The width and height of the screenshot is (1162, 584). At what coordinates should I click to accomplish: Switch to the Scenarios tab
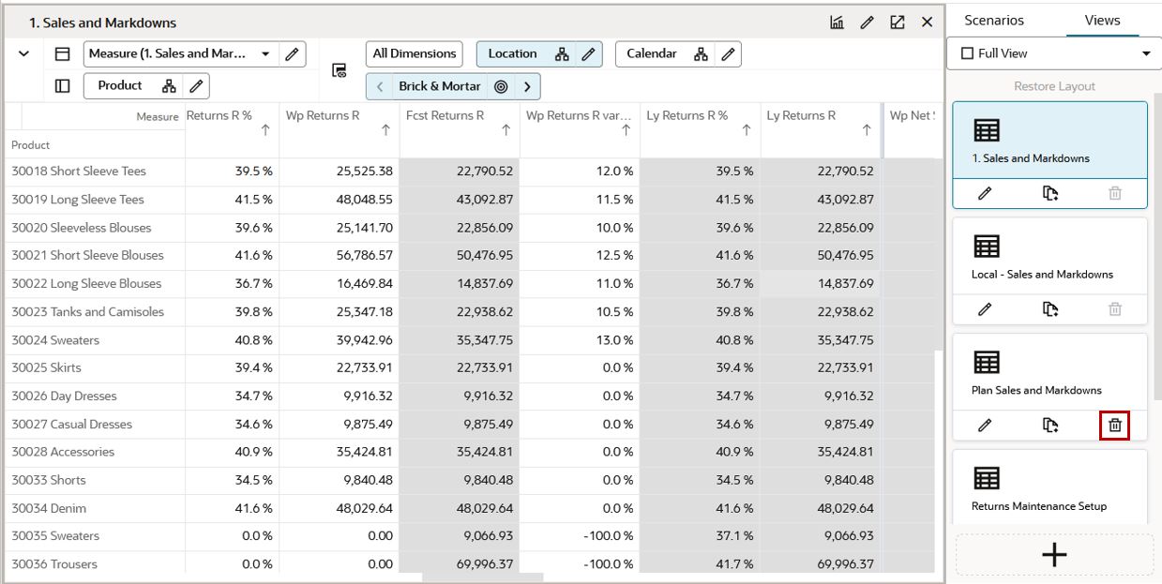(x=994, y=21)
